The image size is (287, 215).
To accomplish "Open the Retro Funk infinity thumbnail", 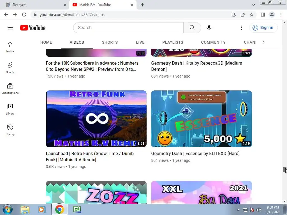I will (96, 119).
